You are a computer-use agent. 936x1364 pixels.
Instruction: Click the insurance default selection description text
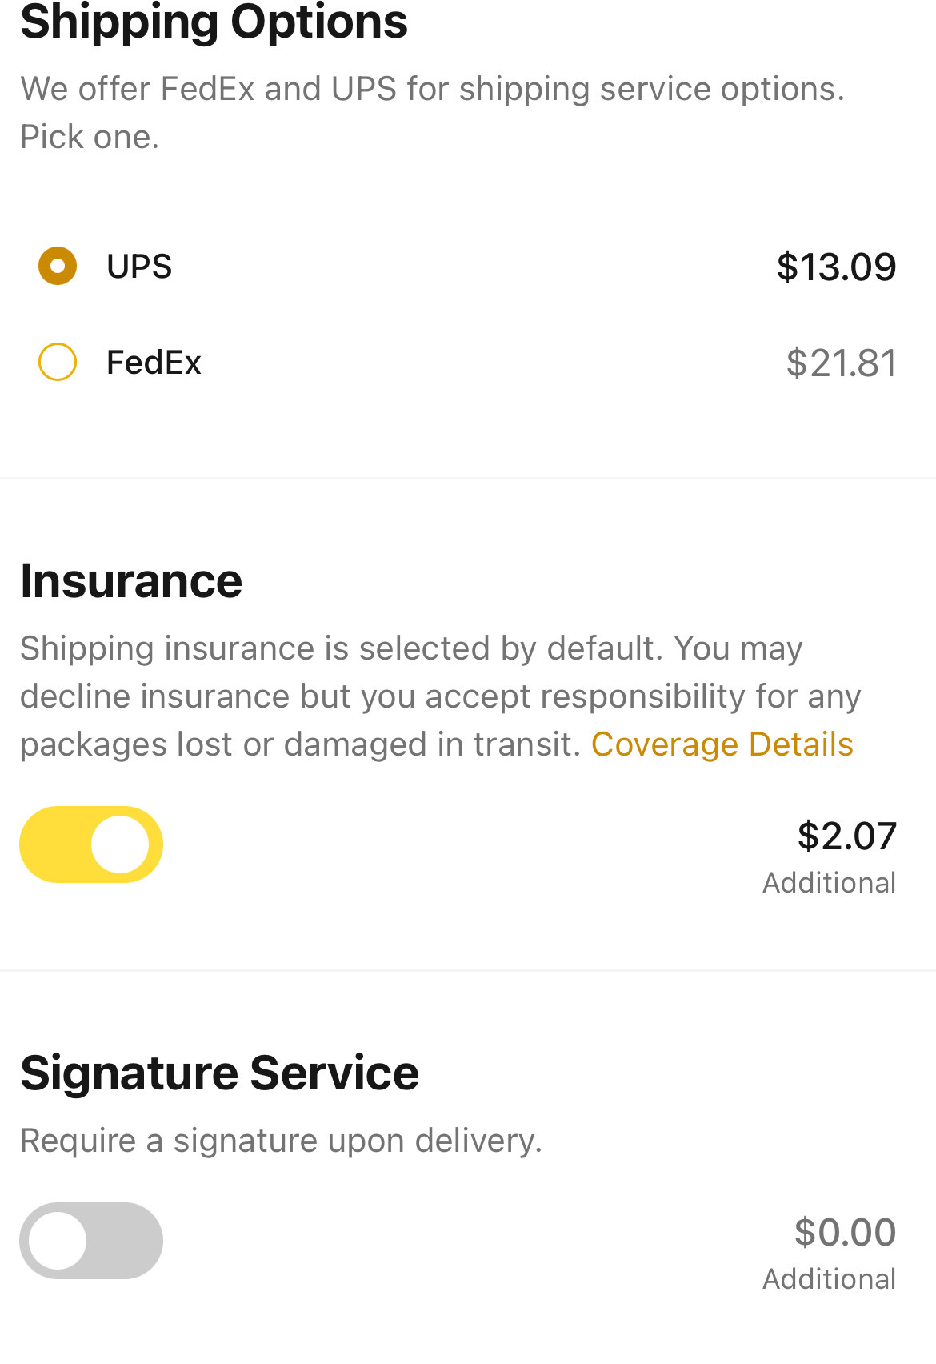pyautogui.click(x=440, y=696)
